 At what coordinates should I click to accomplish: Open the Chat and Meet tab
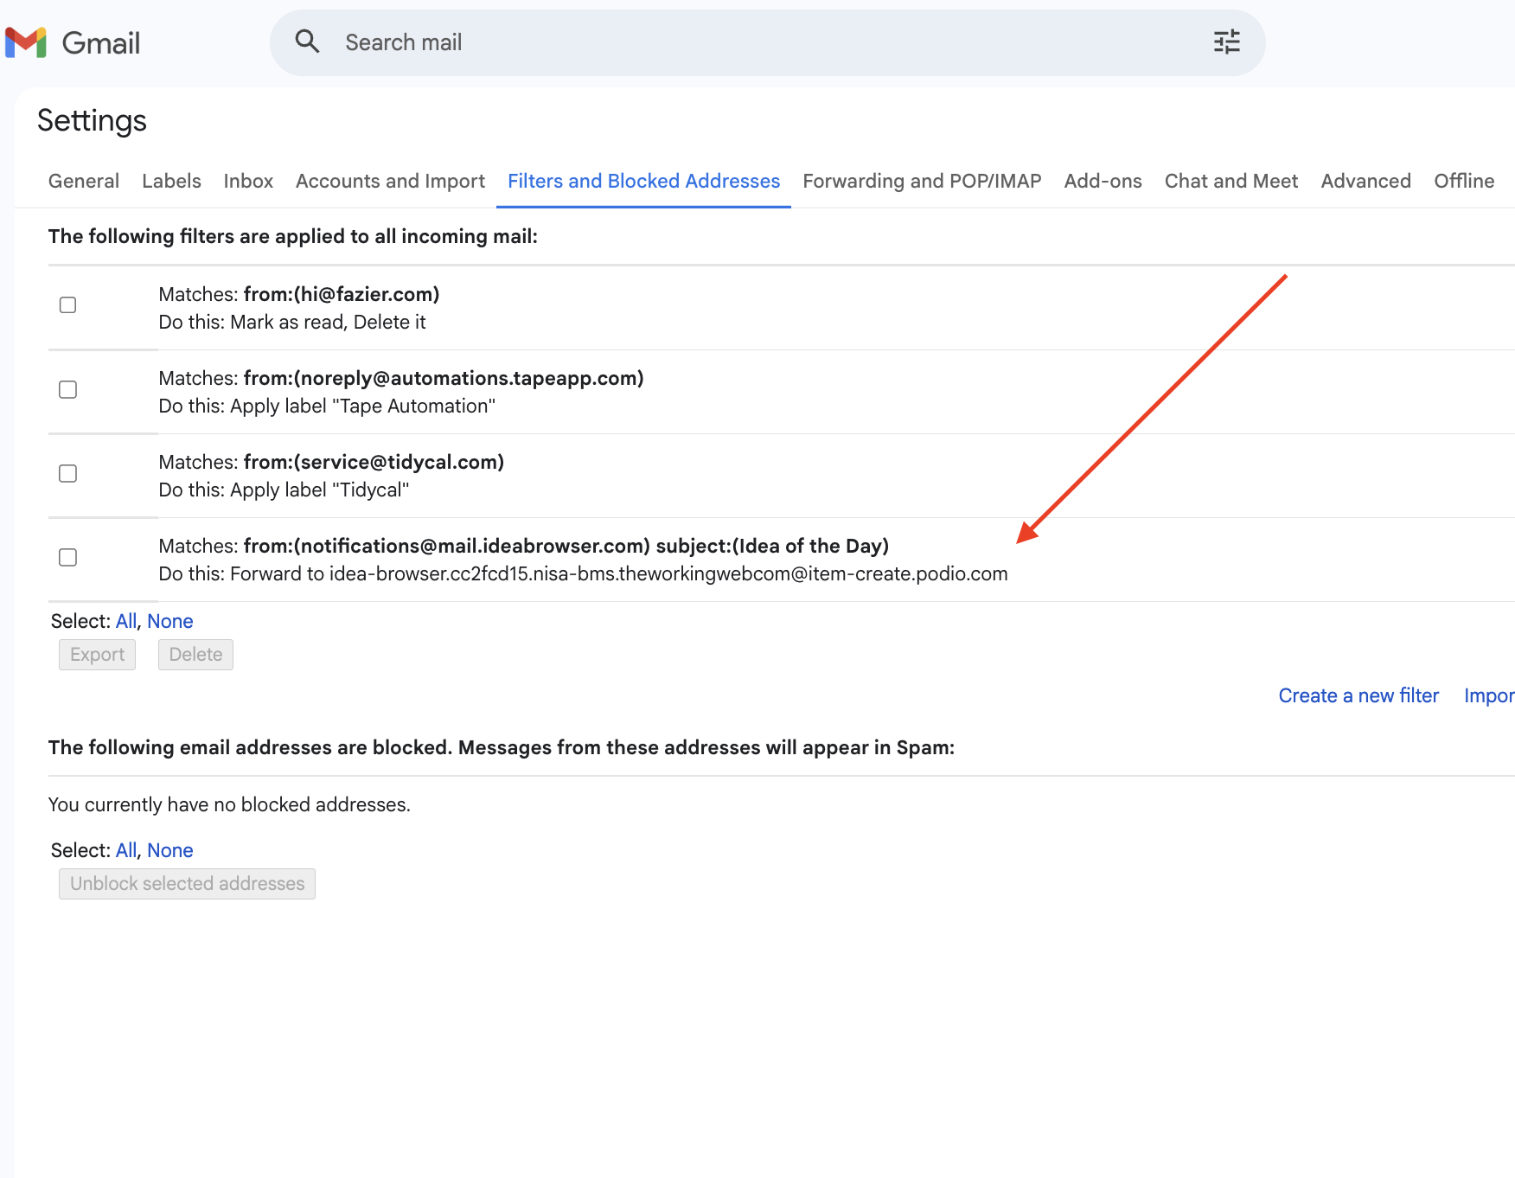tap(1231, 181)
